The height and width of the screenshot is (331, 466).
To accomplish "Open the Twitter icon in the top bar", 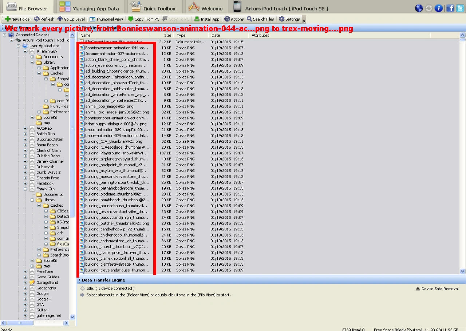I will point(460,8).
